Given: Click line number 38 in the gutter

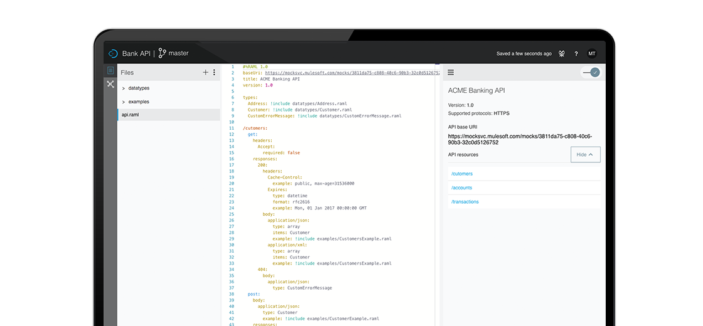Looking at the screenshot, I should tap(232, 294).
